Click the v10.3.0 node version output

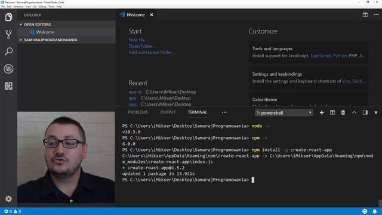(x=131, y=132)
